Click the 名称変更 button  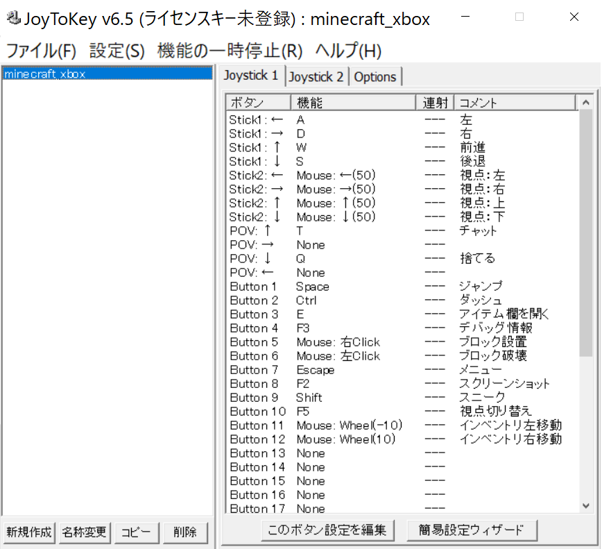[x=84, y=532]
